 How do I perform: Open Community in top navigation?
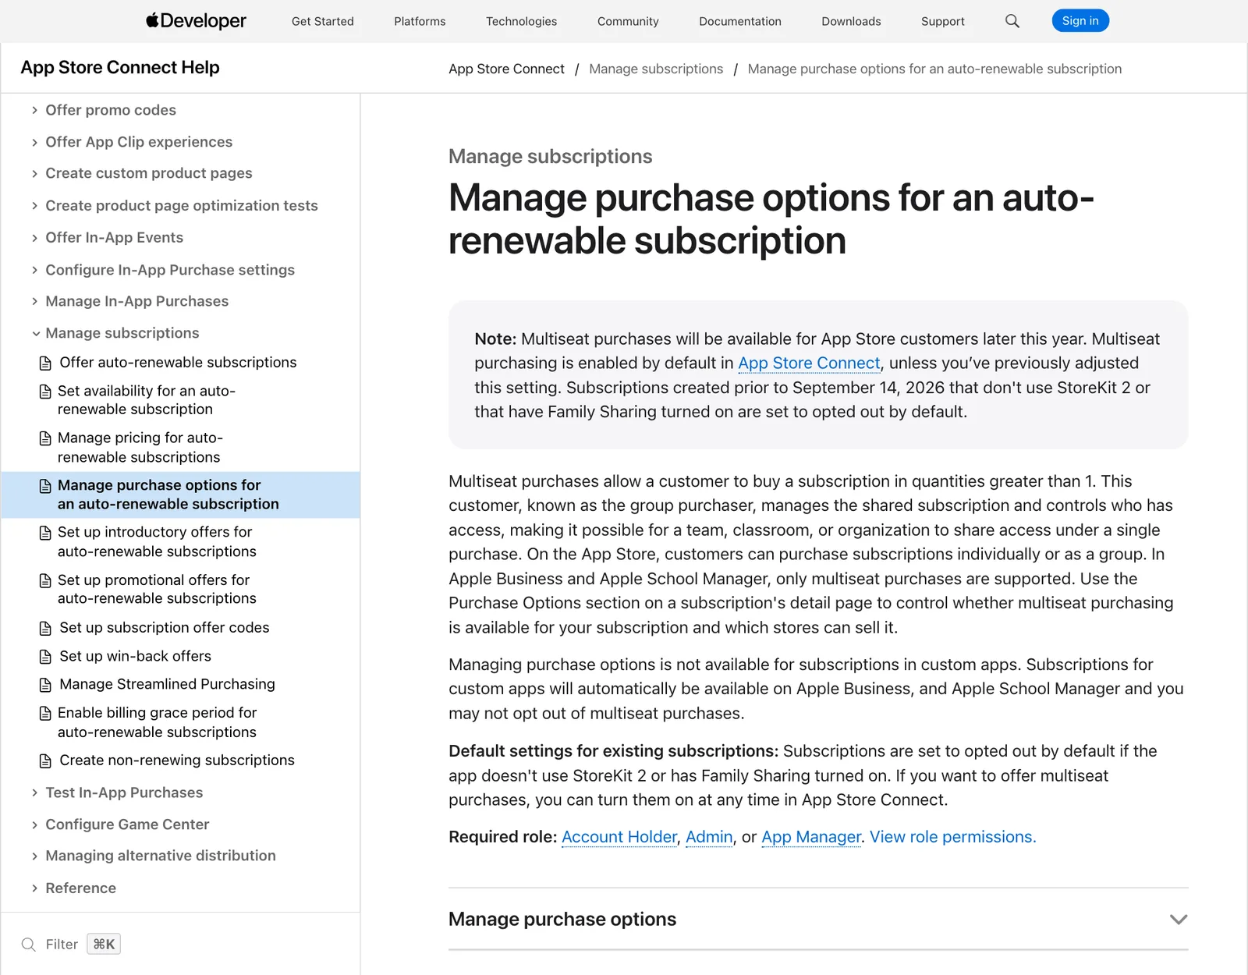628,21
